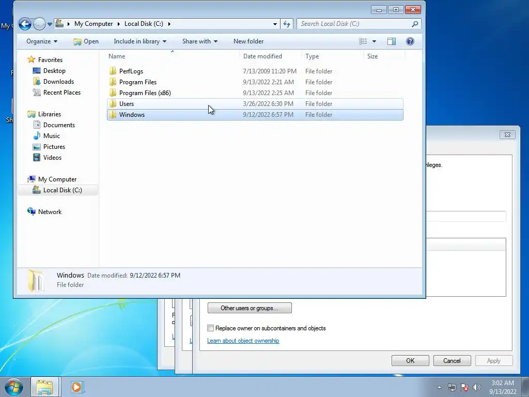Viewport: 529px width, 397px height.
Task: Open the Action Center flag icon
Action: (464, 387)
